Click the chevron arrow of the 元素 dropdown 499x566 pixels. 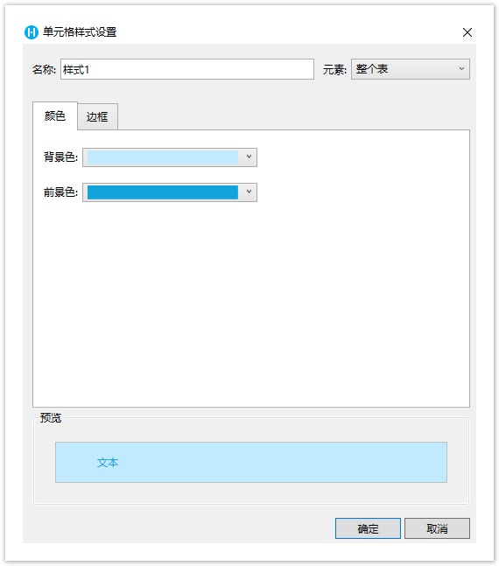coord(461,68)
